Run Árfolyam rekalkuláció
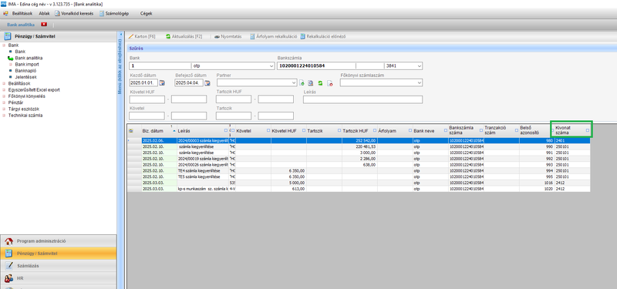The width and height of the screenshot is (617, 289). (273, 36)
